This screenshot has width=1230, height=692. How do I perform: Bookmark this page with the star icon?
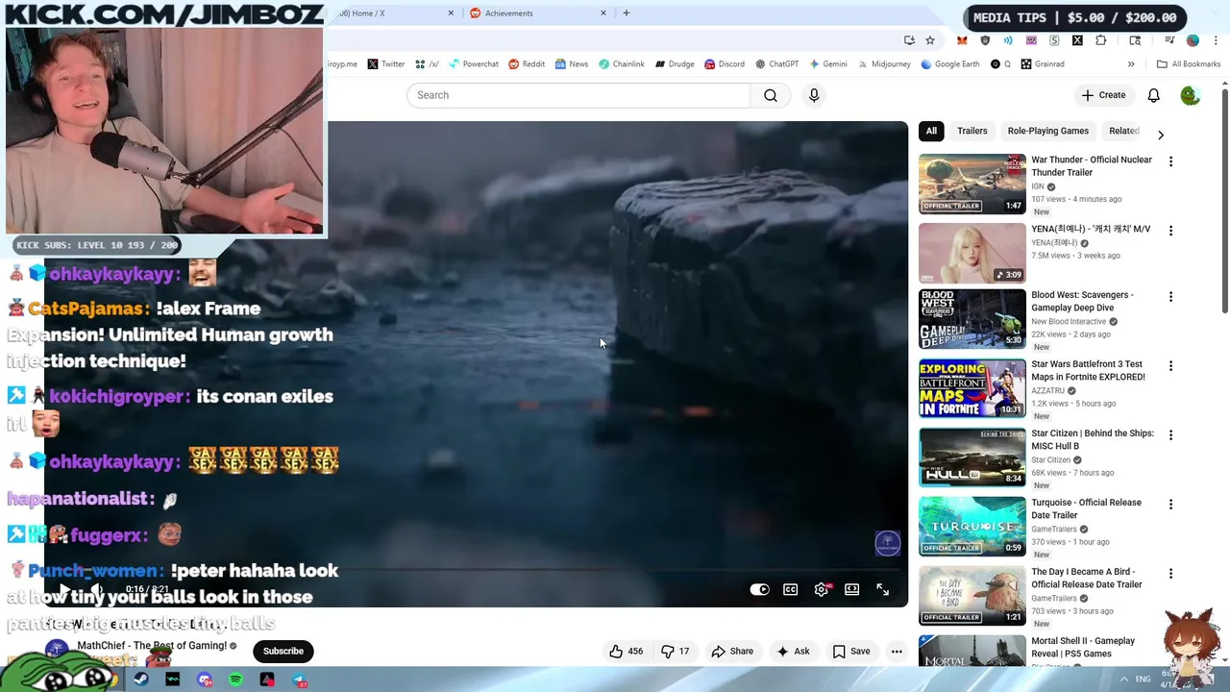(x=930, y=40)
